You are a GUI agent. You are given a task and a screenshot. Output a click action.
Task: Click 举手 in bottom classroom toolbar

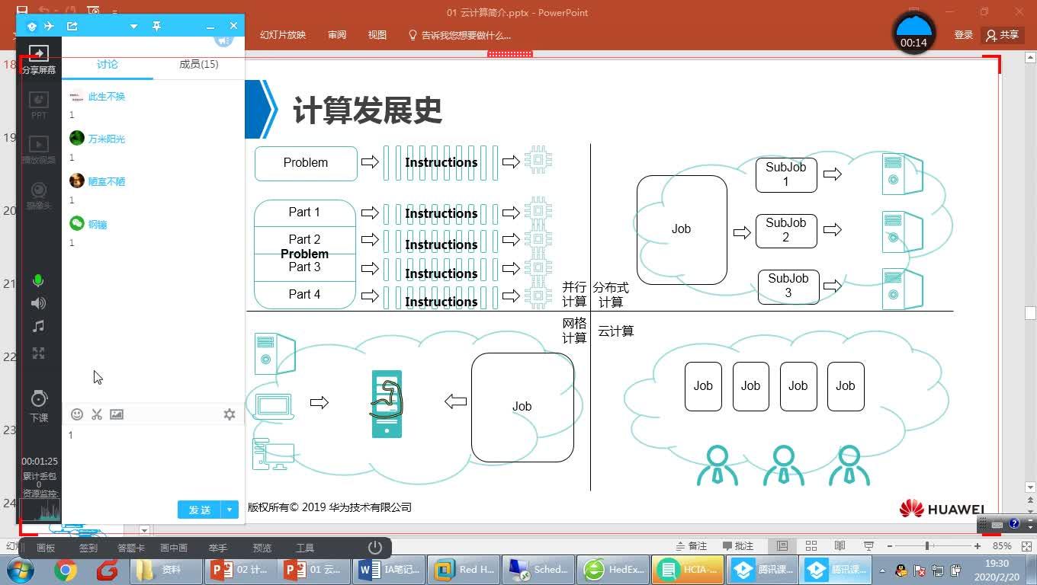tap(218, 548)
